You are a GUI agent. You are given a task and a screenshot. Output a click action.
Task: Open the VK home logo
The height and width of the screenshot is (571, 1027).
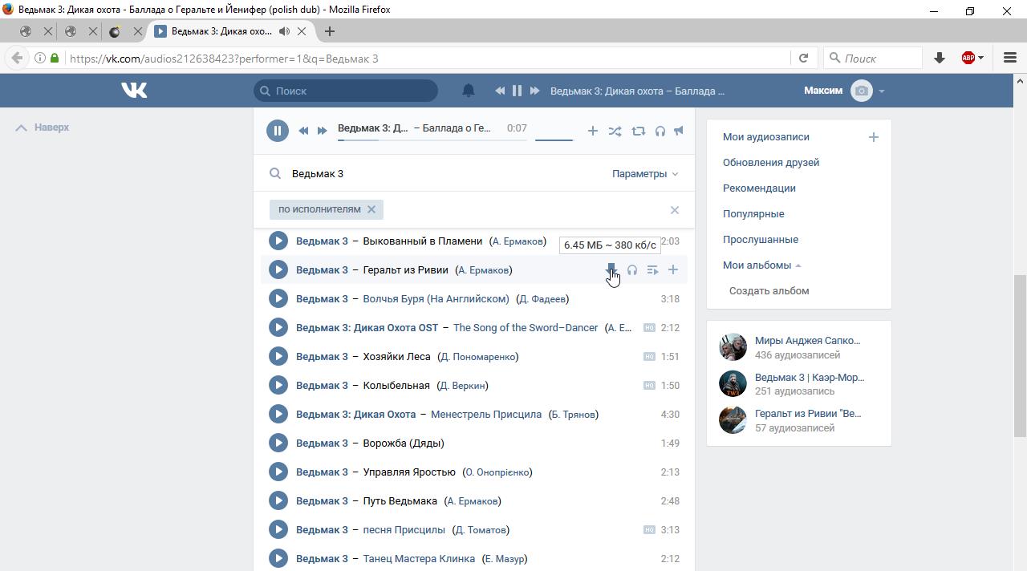click(x=134, y=91)
